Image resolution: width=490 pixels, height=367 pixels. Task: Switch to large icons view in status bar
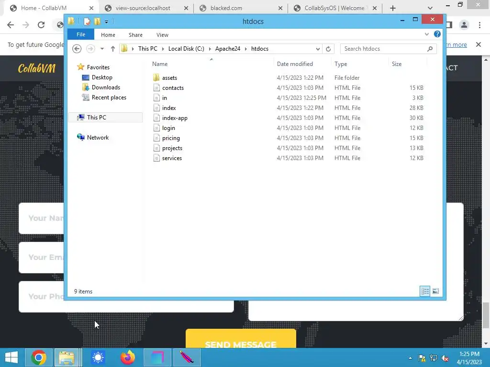point(435,291)
